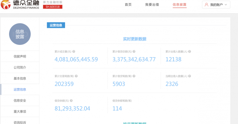Select 运营信息 in the sidebar
Image resolution: width=238 pixels, height=124 pixels.
tap(20, 89)
